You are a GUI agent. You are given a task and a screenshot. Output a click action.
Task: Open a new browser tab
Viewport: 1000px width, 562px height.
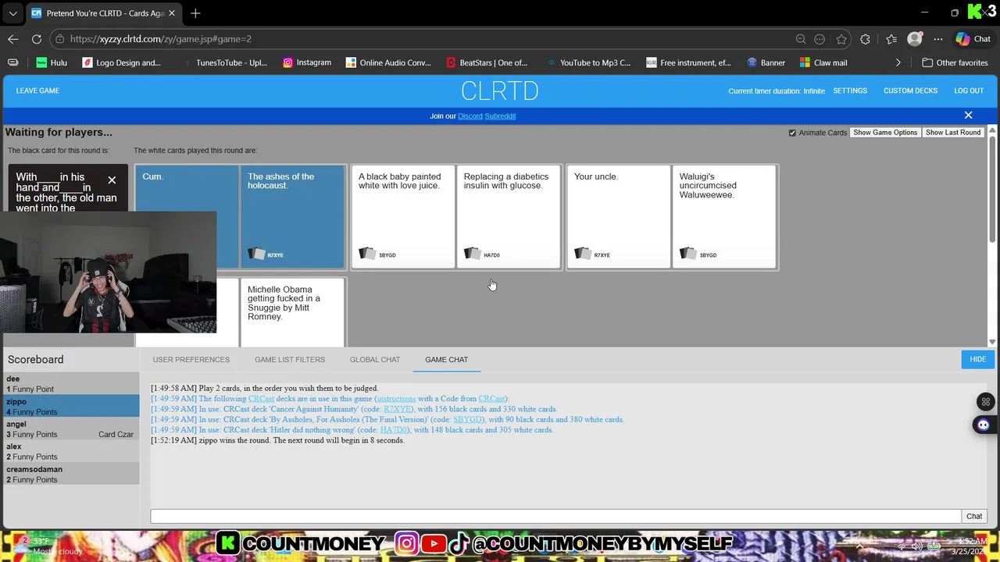point(195,13)
